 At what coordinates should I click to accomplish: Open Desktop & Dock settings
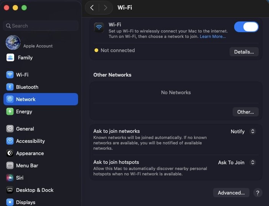pyautogui.click(x=41, y=190)
